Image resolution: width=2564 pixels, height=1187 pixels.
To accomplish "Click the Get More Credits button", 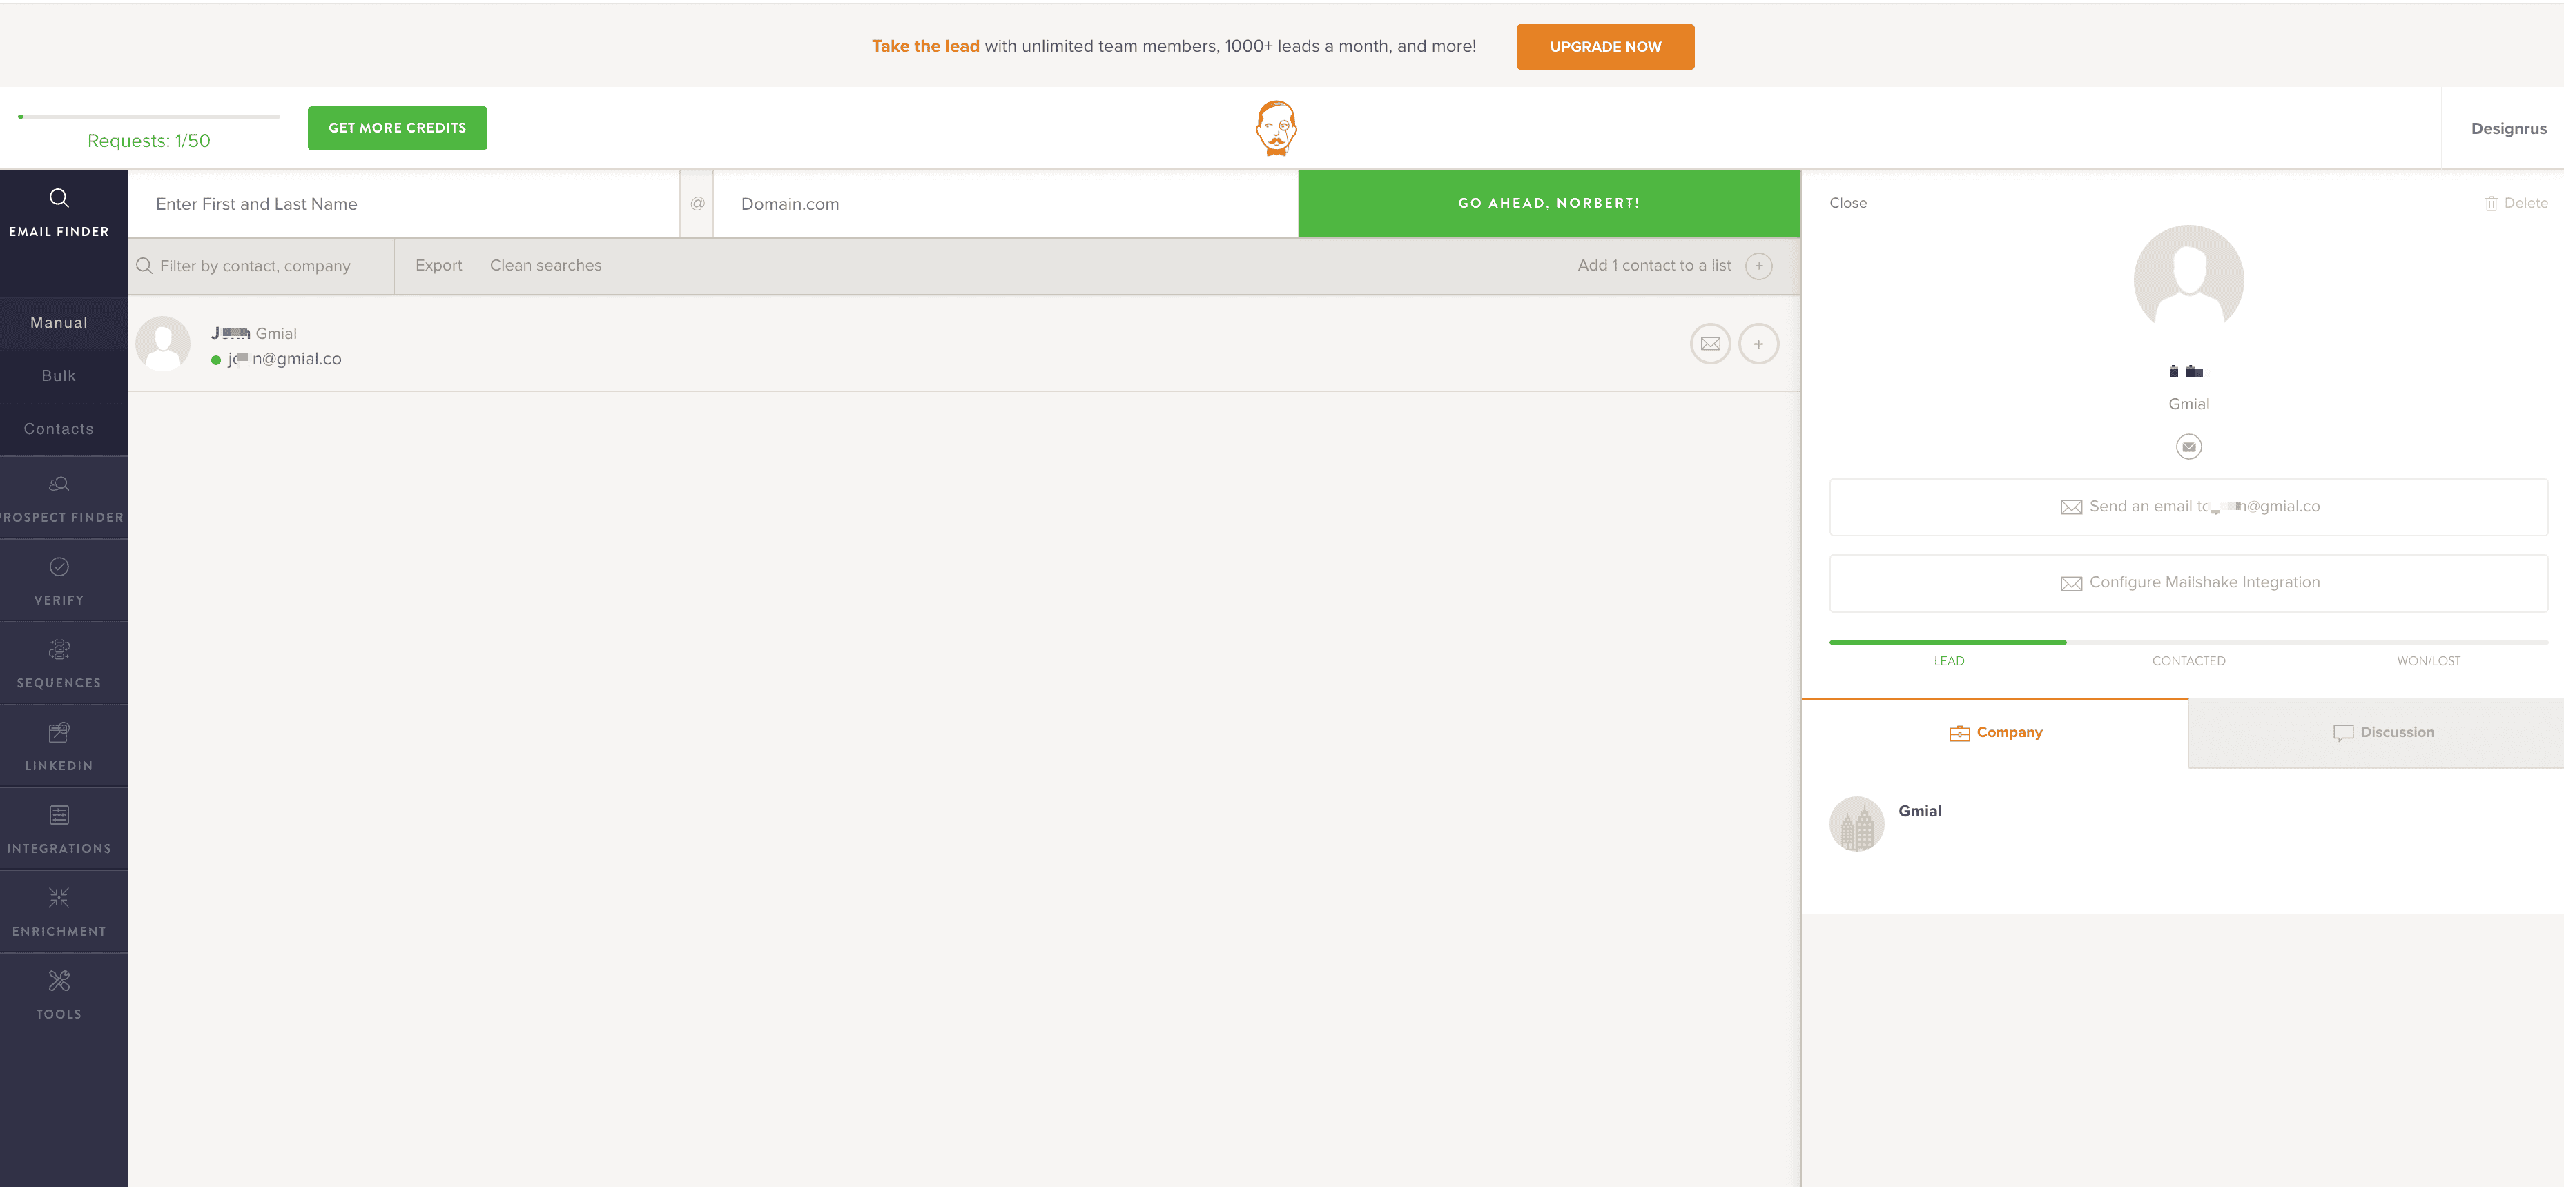I will pos(397,128).
